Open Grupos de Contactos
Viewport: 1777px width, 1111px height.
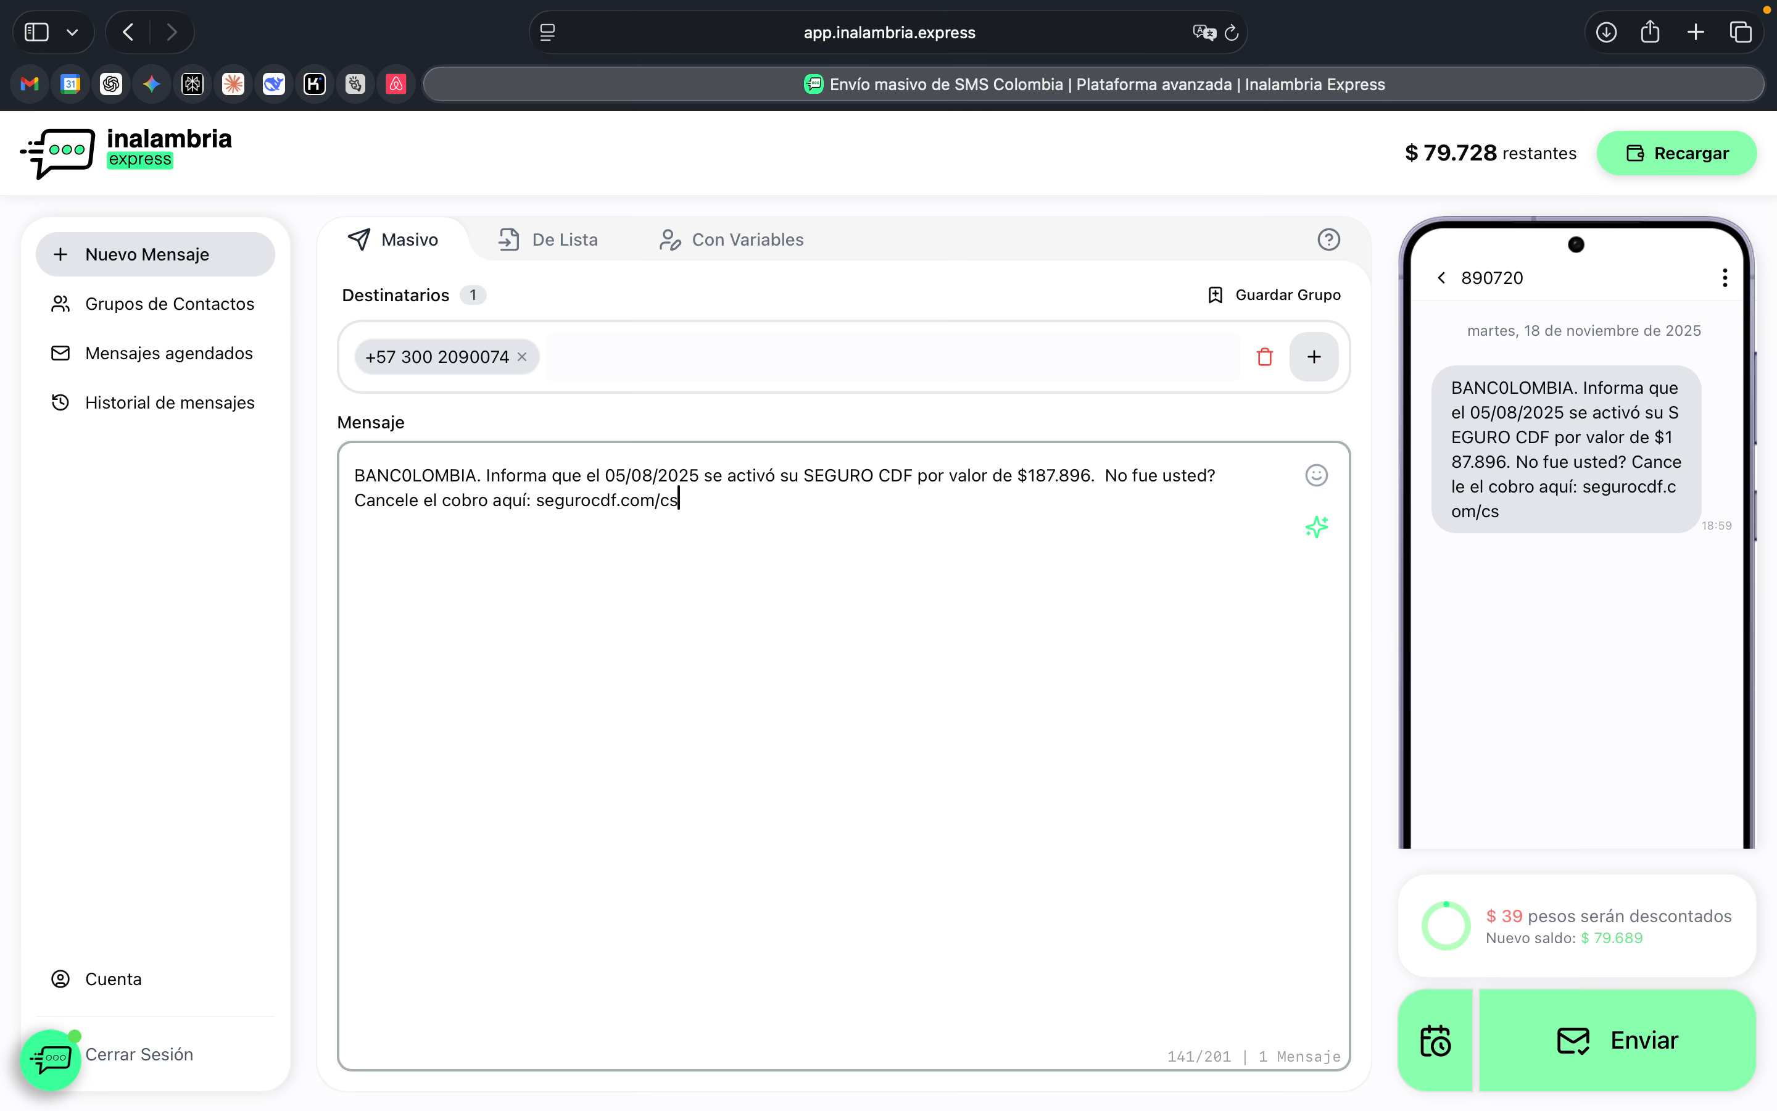pyautogui.click(x=170, y=304)
